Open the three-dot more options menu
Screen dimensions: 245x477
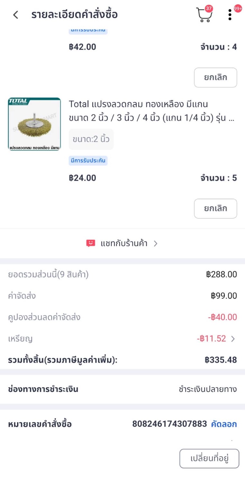pos(230,15)
